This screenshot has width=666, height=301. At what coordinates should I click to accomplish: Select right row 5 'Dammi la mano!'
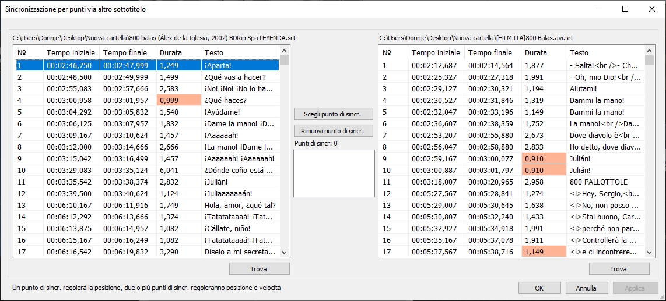click(512, 112)
